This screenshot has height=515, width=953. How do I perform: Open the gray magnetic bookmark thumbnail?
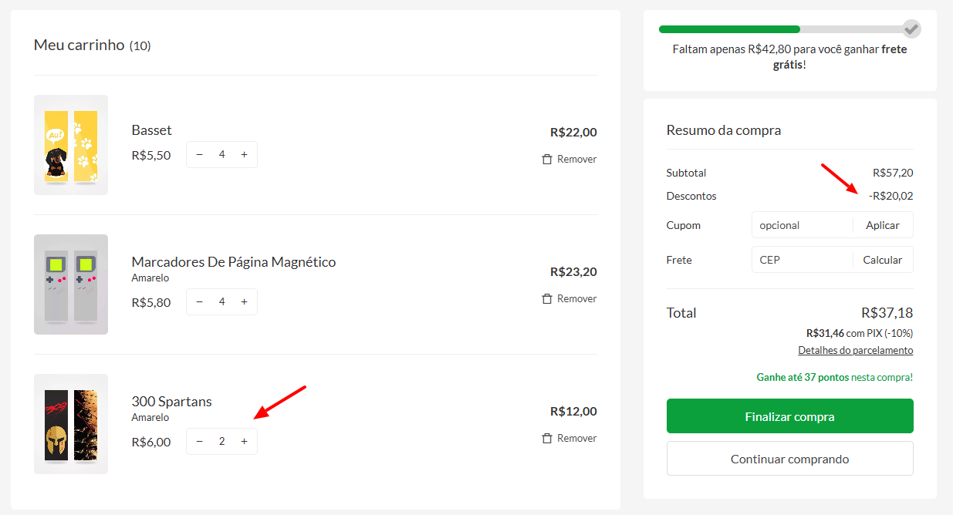71,284
